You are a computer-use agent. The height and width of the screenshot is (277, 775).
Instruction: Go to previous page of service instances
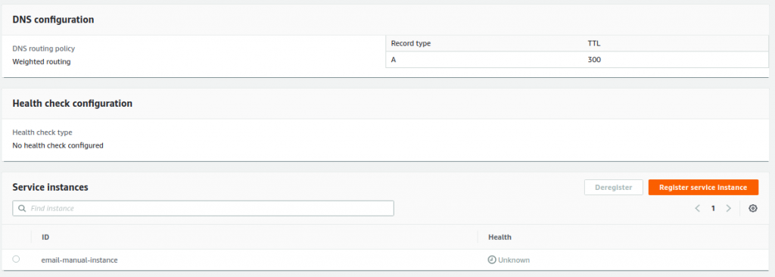[x=697, y=208]
